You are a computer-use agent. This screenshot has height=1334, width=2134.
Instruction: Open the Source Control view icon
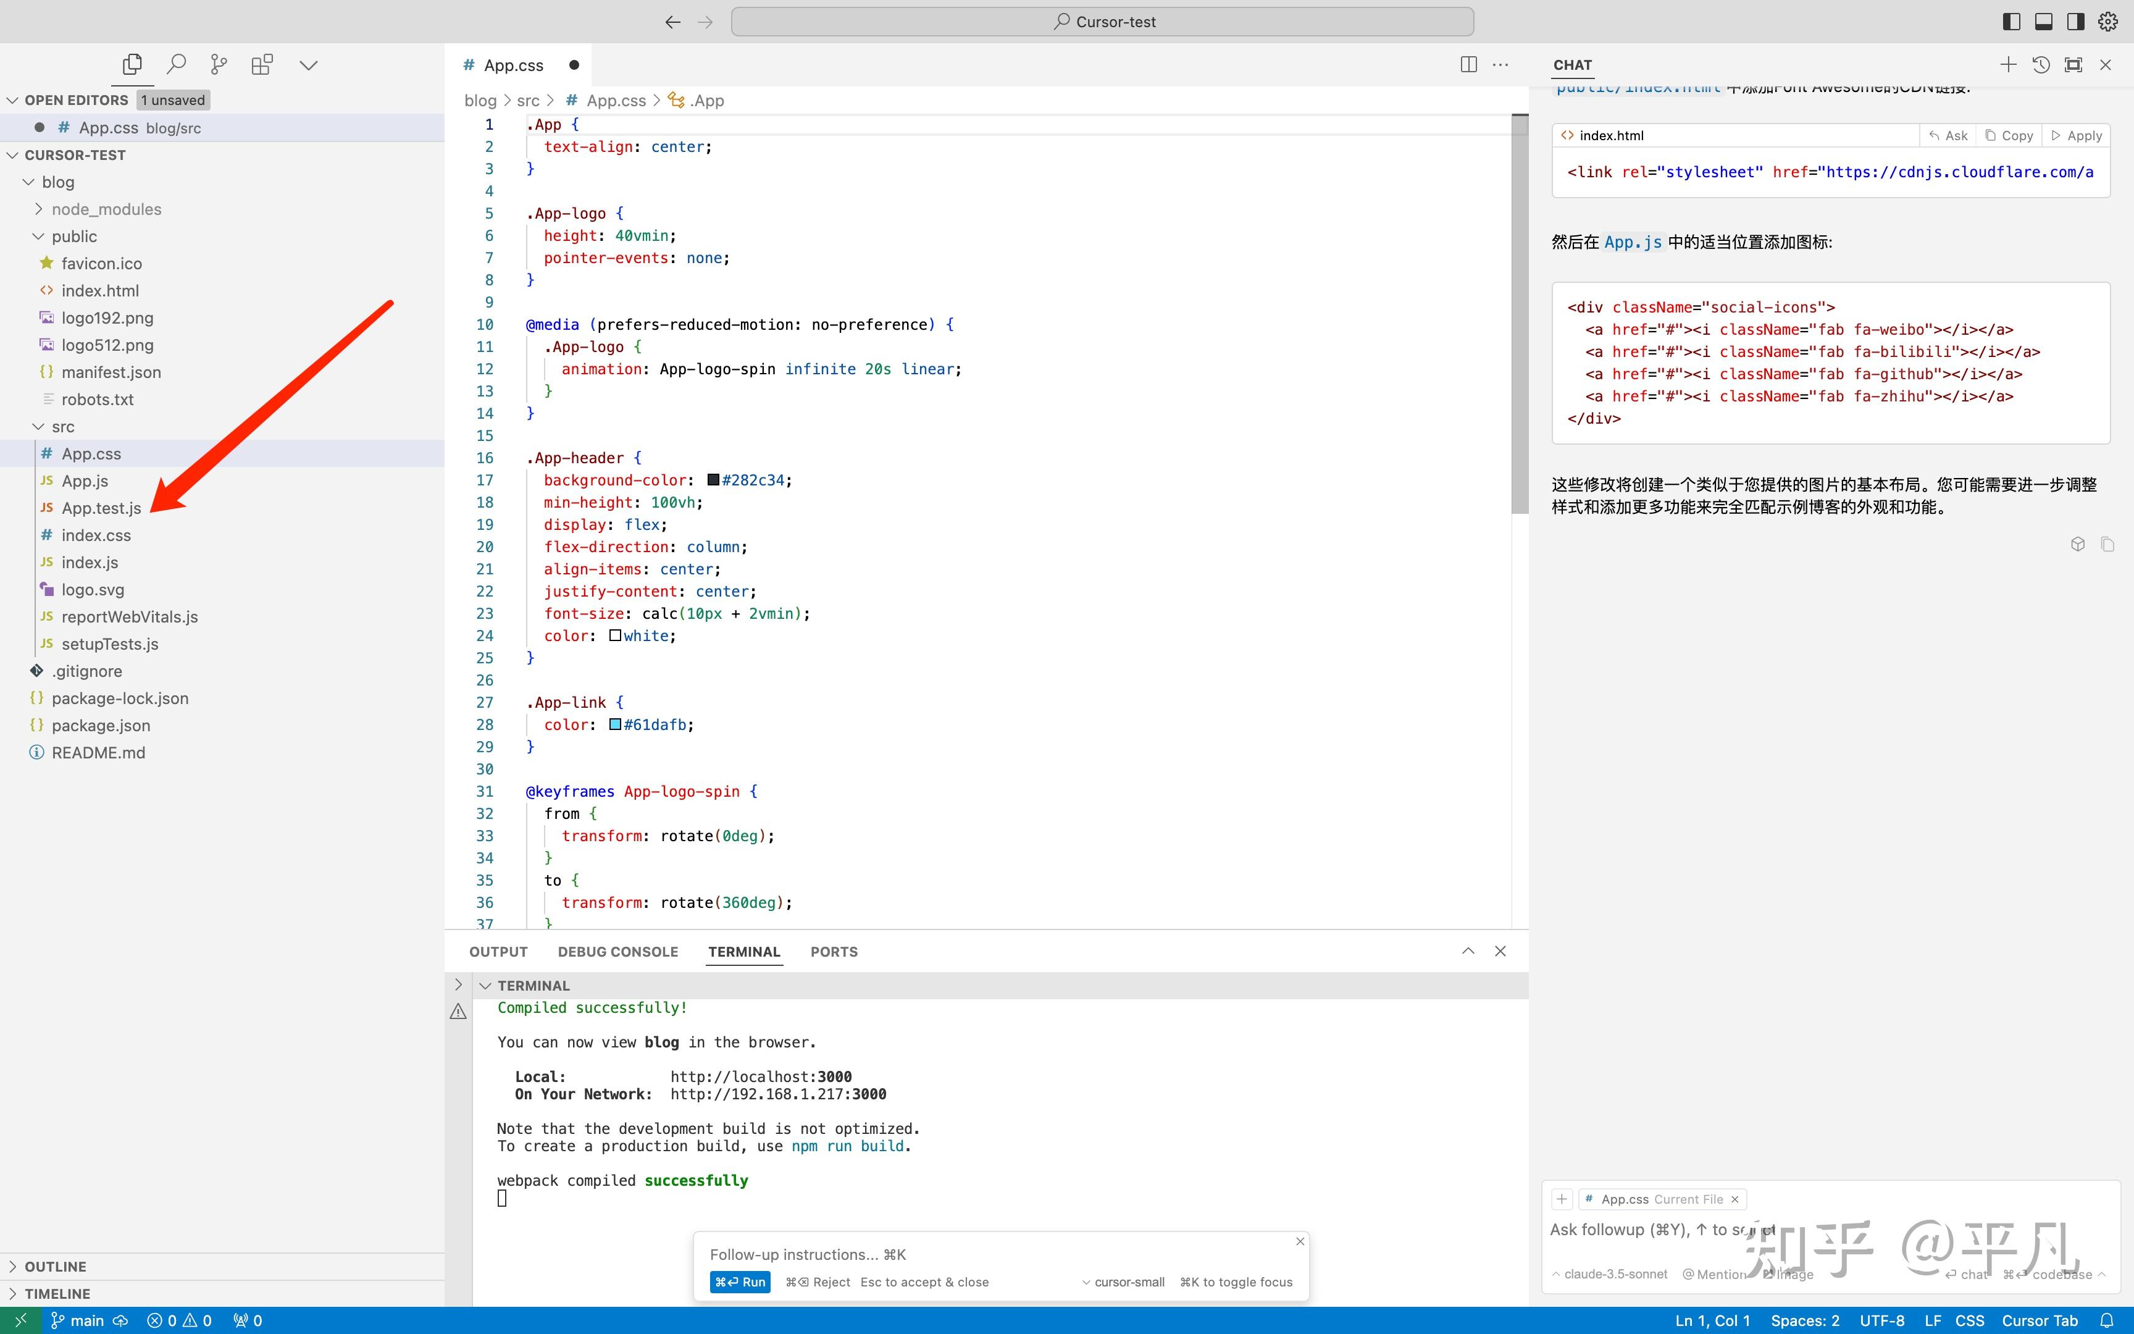219,64
